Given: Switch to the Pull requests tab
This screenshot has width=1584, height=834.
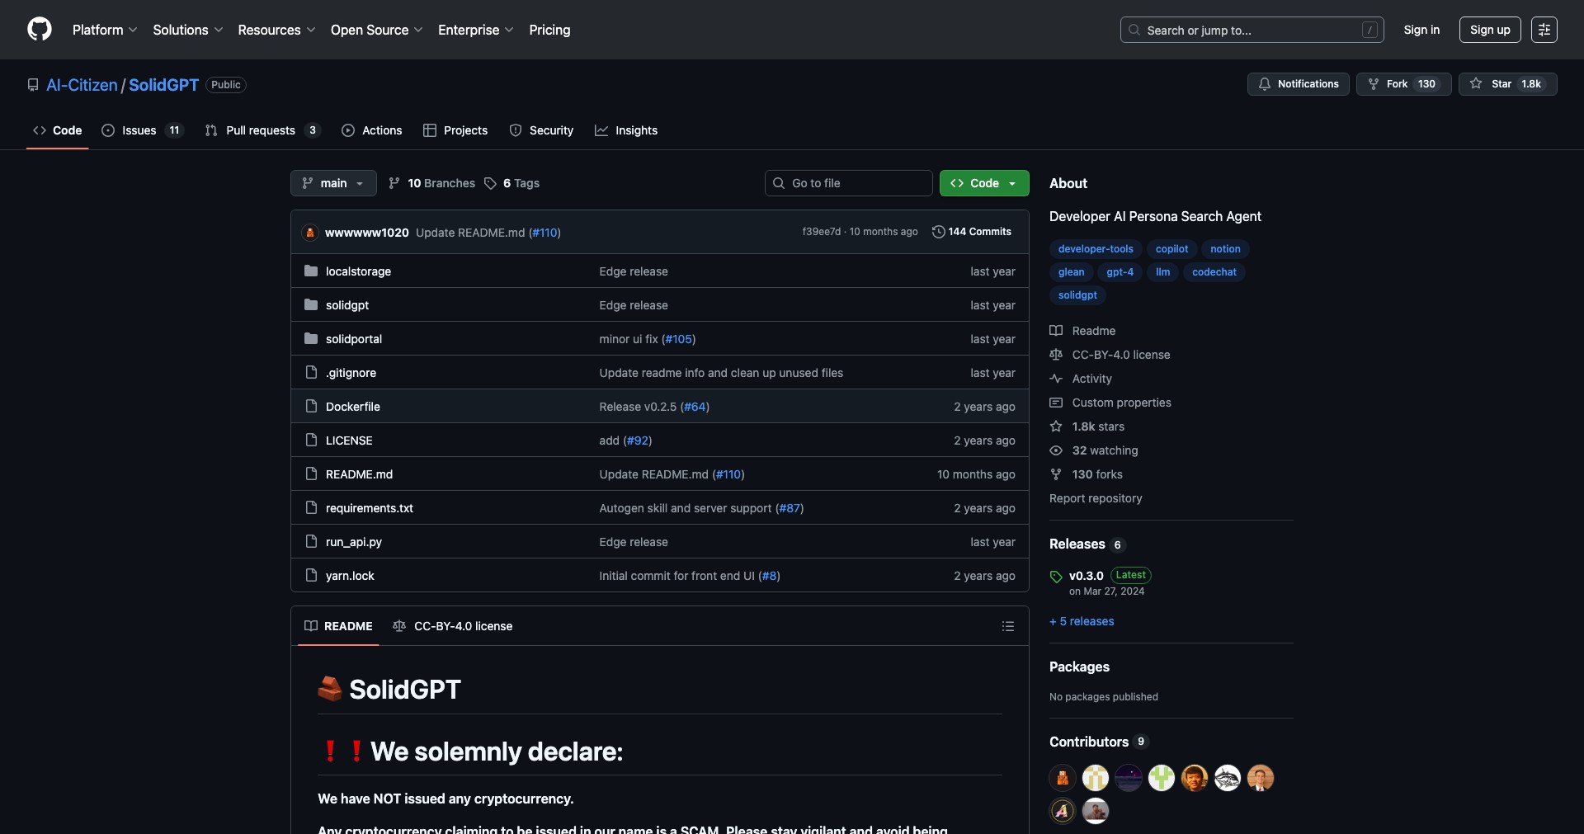Looking at the screenshot, I should pos(262,130).
